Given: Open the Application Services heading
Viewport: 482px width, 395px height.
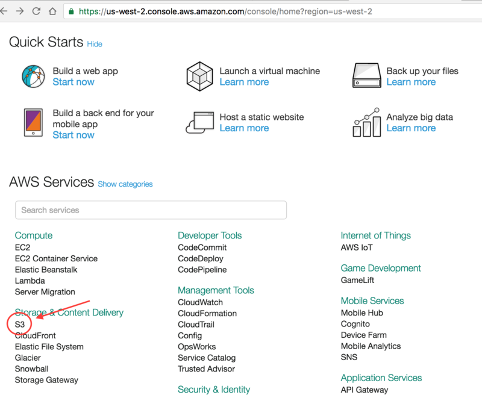Looking at the screenshot, I should tap(381, 378).
